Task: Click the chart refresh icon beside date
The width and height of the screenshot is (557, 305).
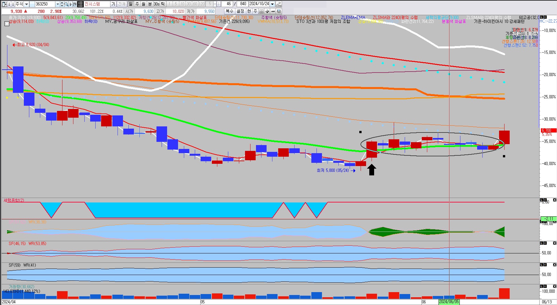Action: click(279, 4)
